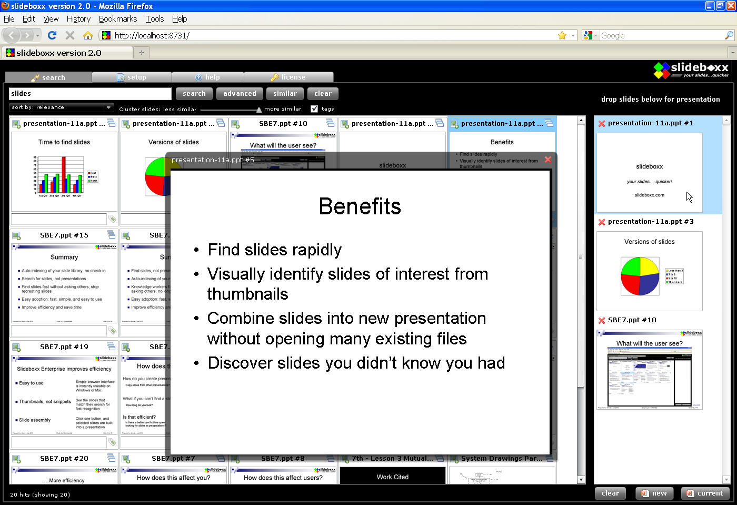Click tag icon under SBE7.ppt #19 card
The image size is (737, 505).
(x=112, y=442)
